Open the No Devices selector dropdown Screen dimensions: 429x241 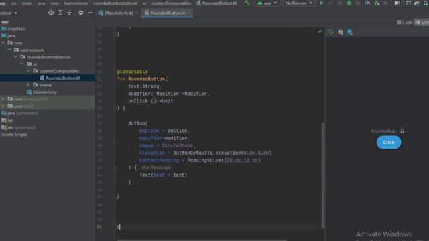click(298, 3)
